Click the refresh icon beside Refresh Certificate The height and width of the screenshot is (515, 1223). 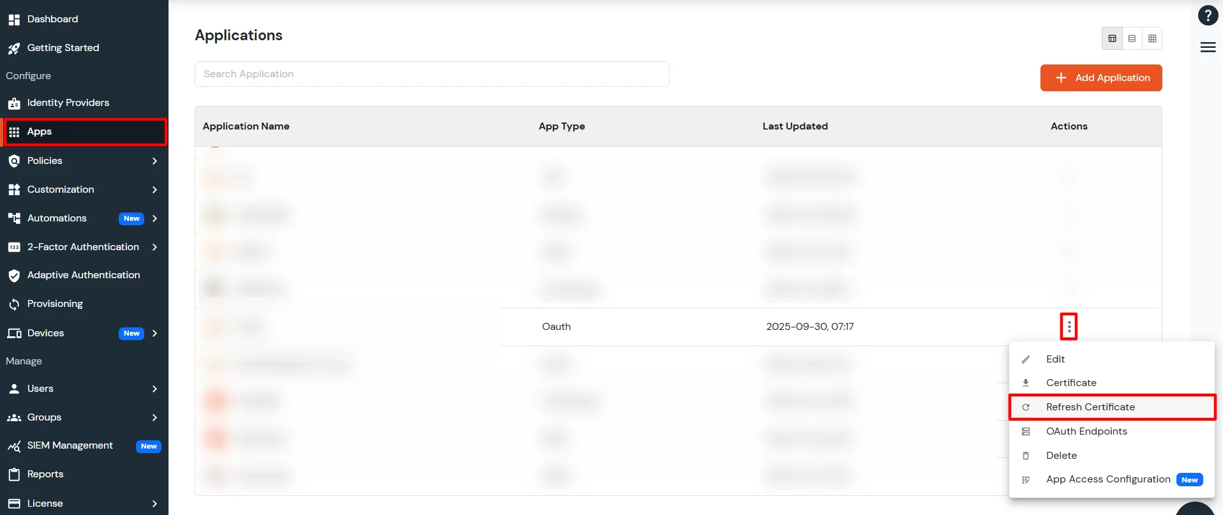[1026, 407]
